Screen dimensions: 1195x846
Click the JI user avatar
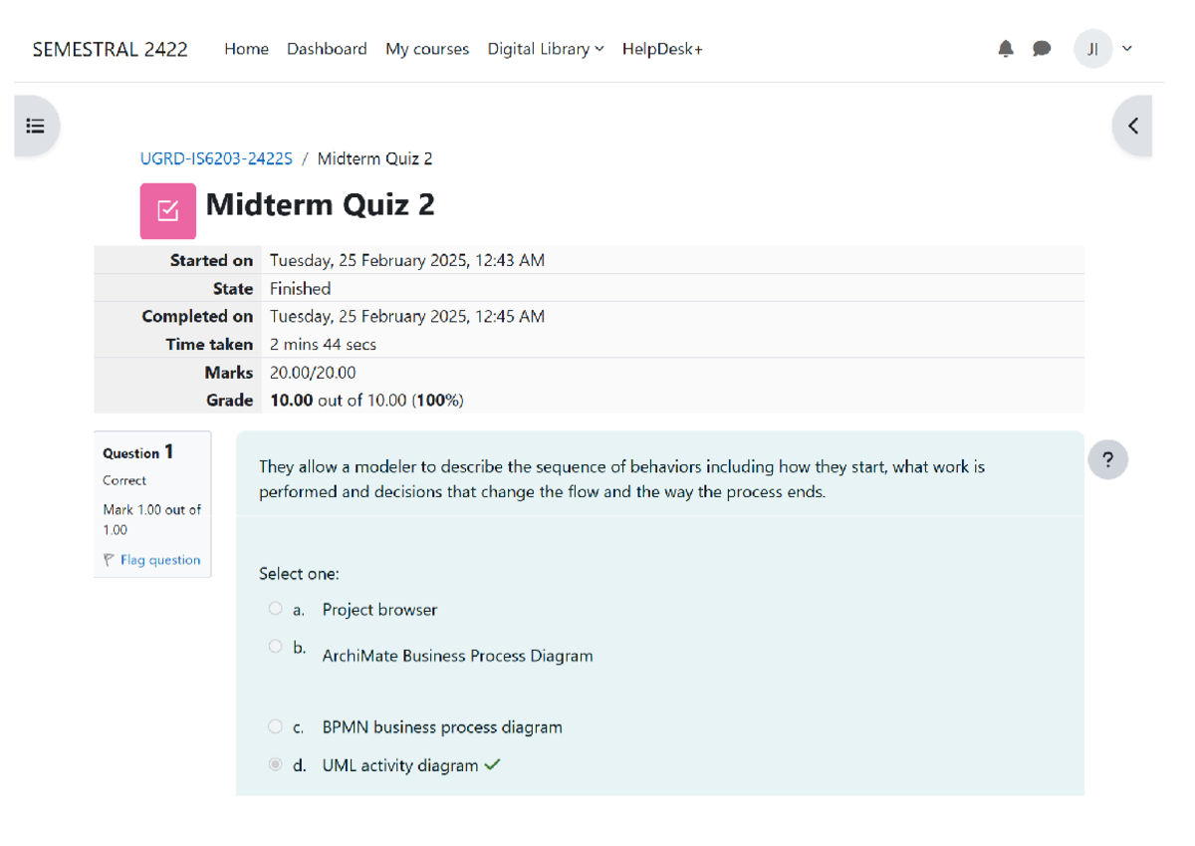tap(1092, 49)
